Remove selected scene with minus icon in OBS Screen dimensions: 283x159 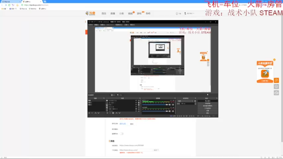[92, 113]
